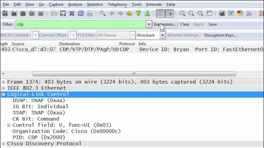Open the capture interfaces list icon
The image size is (264, 148).
pyautogui.click(x=5, y=13)
